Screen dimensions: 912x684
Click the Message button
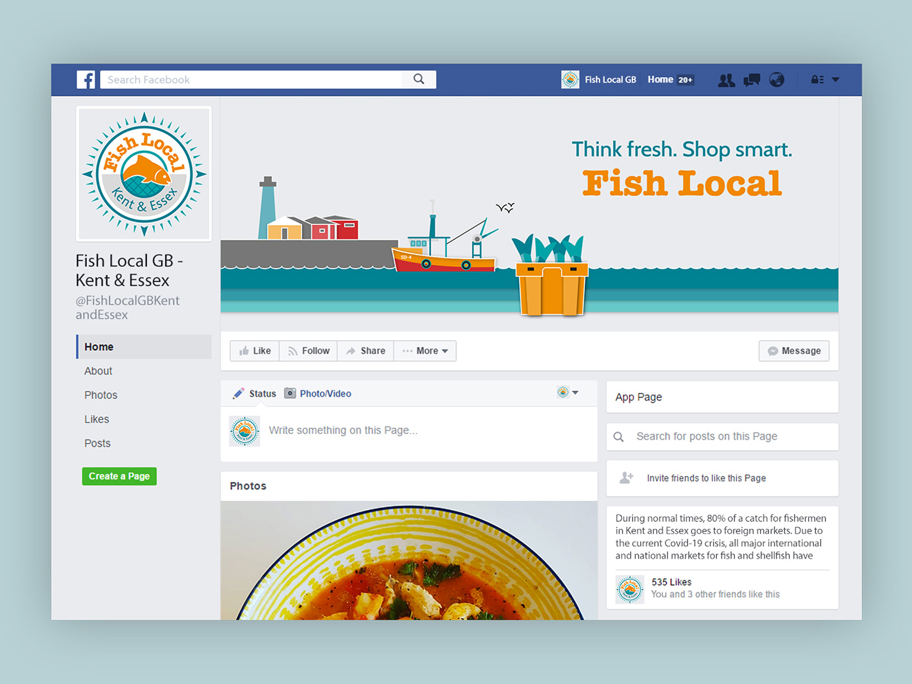[794, 351]
